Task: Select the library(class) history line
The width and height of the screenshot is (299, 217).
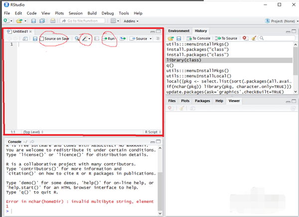Action: (184, 60)
